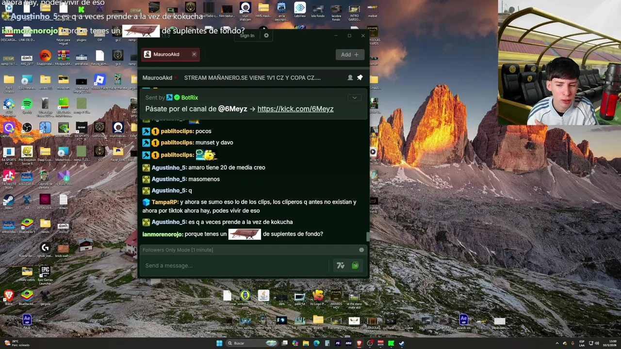Click the BotRix sender name
Viewport: 621px width, 349px height.
pyautogui.click(x=190, y=97)
